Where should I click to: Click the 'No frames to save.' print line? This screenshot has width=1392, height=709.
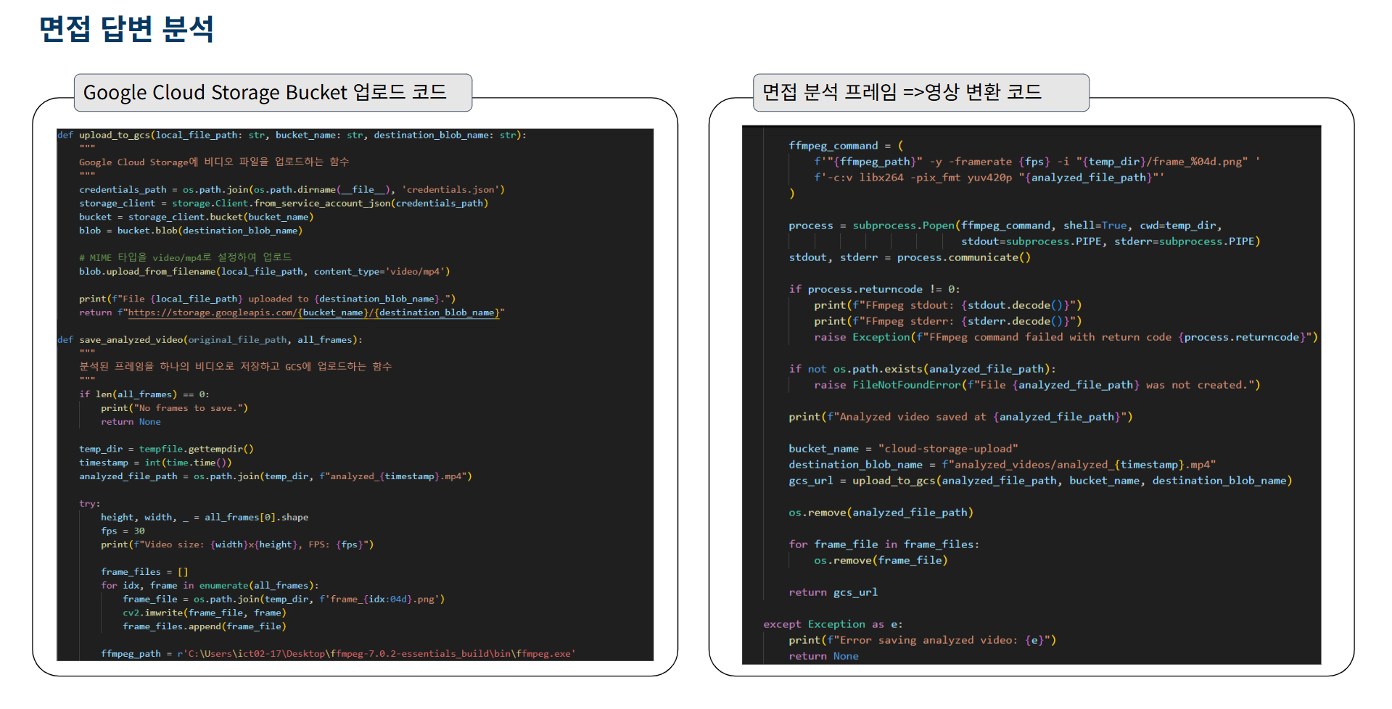click(174, 408)
